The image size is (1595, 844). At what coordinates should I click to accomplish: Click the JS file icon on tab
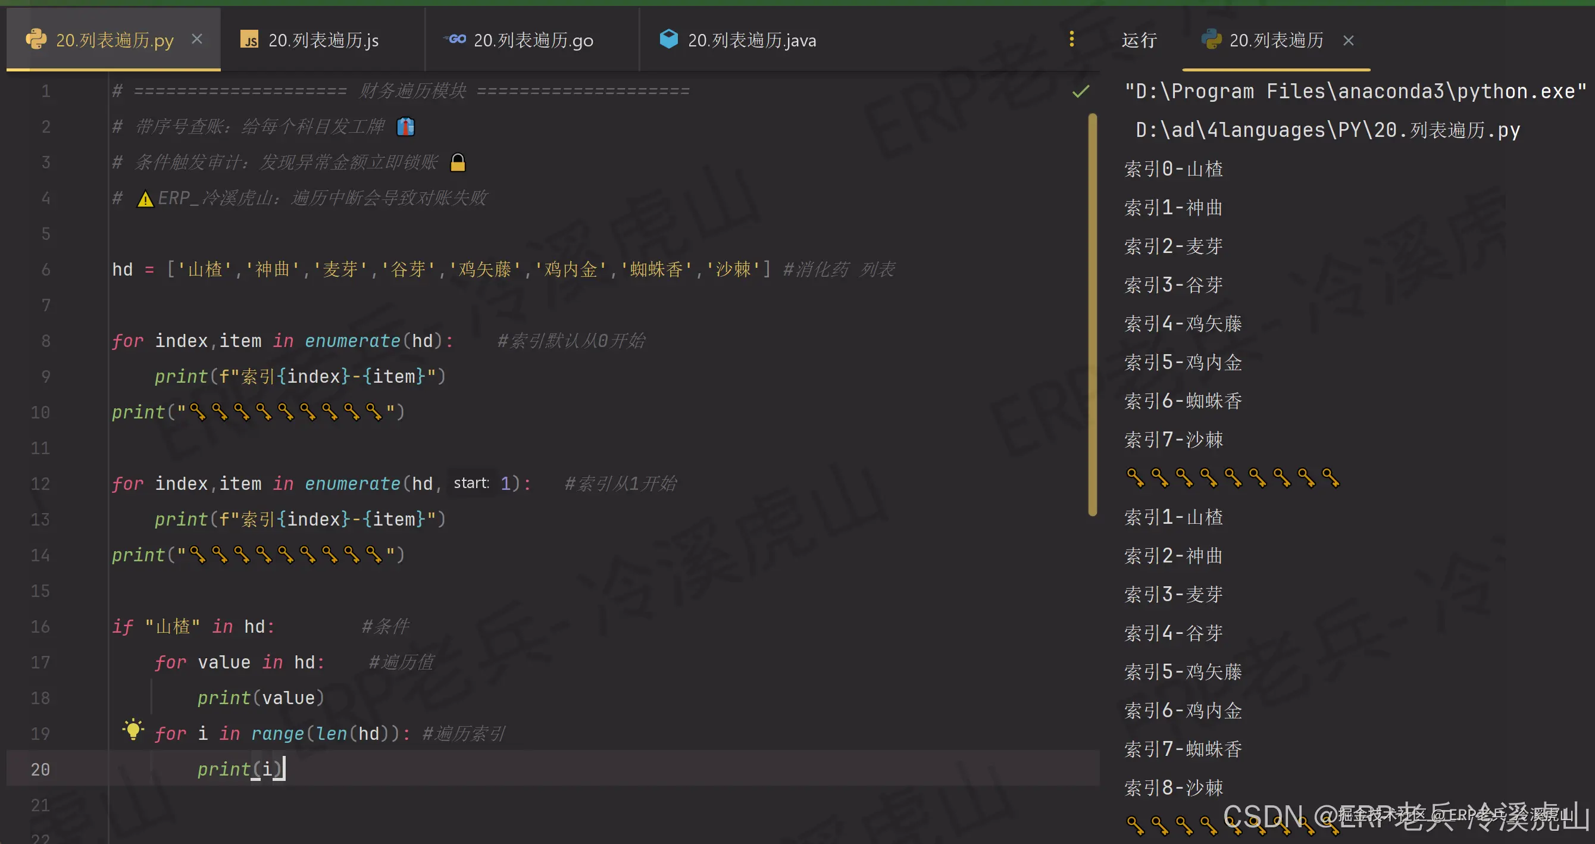249,40
